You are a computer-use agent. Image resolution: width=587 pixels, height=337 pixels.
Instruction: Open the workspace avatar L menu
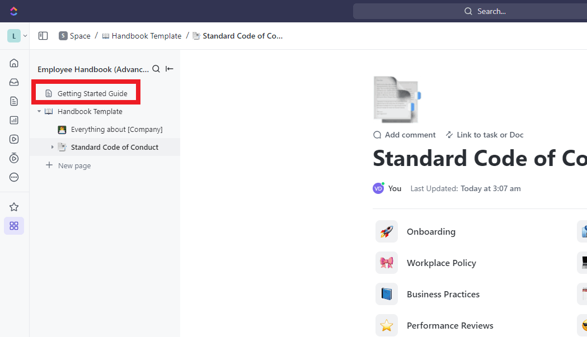pos(17,36)
